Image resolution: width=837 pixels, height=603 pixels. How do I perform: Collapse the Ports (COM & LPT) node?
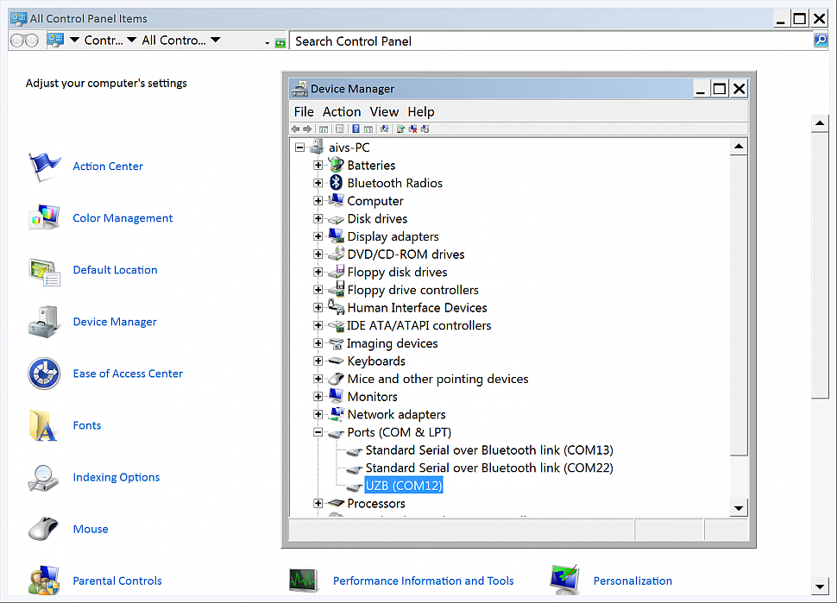(x=318, y=432)
